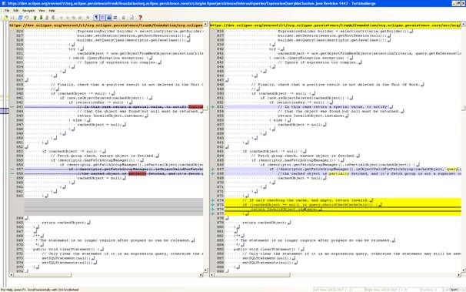Click the left pane orange URL header
Image resolution: width=466 pixels, height=292 pixels.
click(106, 25)
